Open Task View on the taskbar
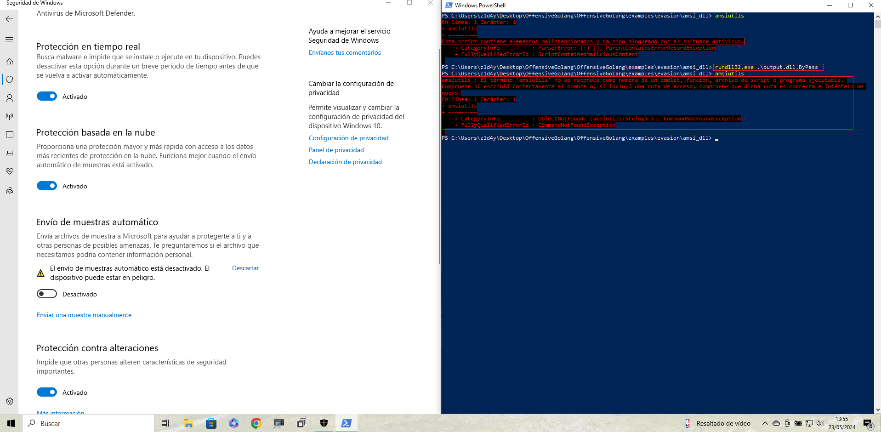The image size is (881, 432). click(165, 423)
